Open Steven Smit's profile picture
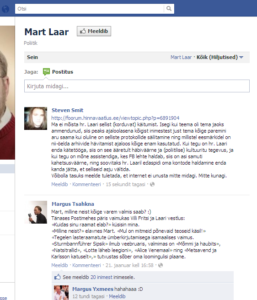 36,118
